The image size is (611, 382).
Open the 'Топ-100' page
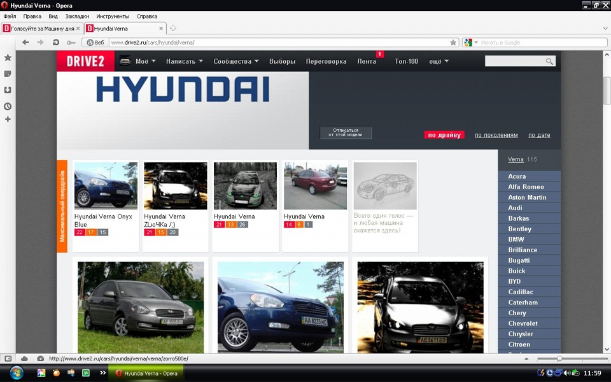[x=406, y=61]
